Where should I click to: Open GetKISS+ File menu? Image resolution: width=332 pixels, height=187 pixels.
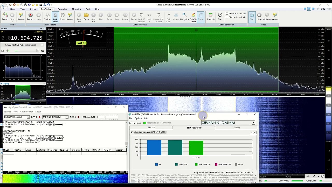(x=131, y=118)
